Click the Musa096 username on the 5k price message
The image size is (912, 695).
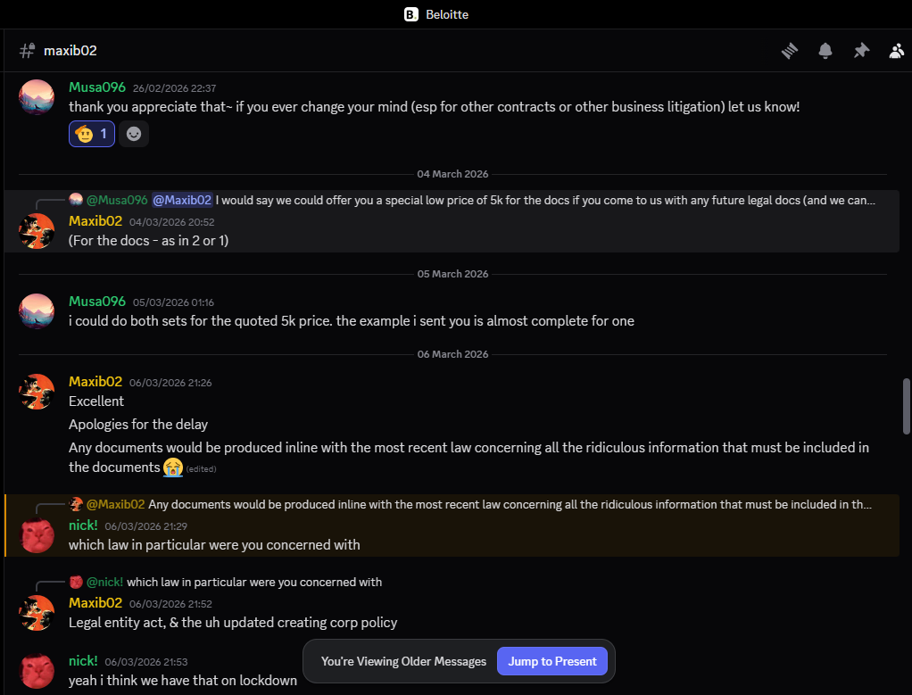coord(97,302)
